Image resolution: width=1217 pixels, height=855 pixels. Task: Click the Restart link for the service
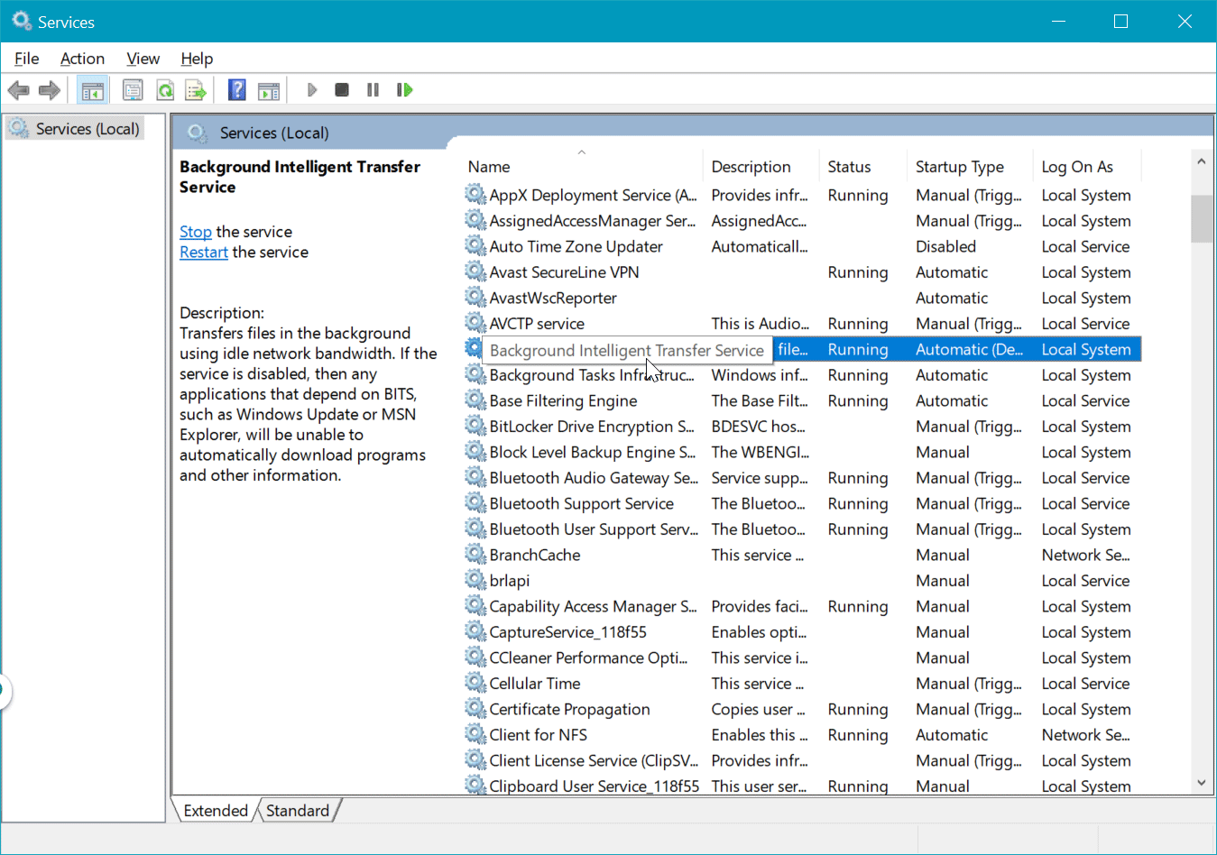203,252
